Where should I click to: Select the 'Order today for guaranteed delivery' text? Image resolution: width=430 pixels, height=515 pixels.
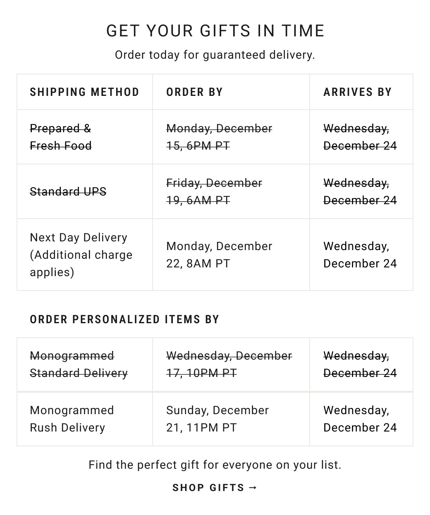tap(215, 55)
